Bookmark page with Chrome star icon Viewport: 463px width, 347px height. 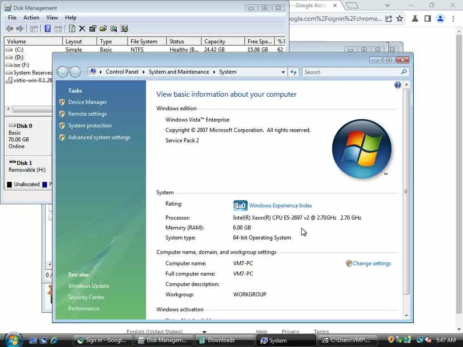coord(400,19)
